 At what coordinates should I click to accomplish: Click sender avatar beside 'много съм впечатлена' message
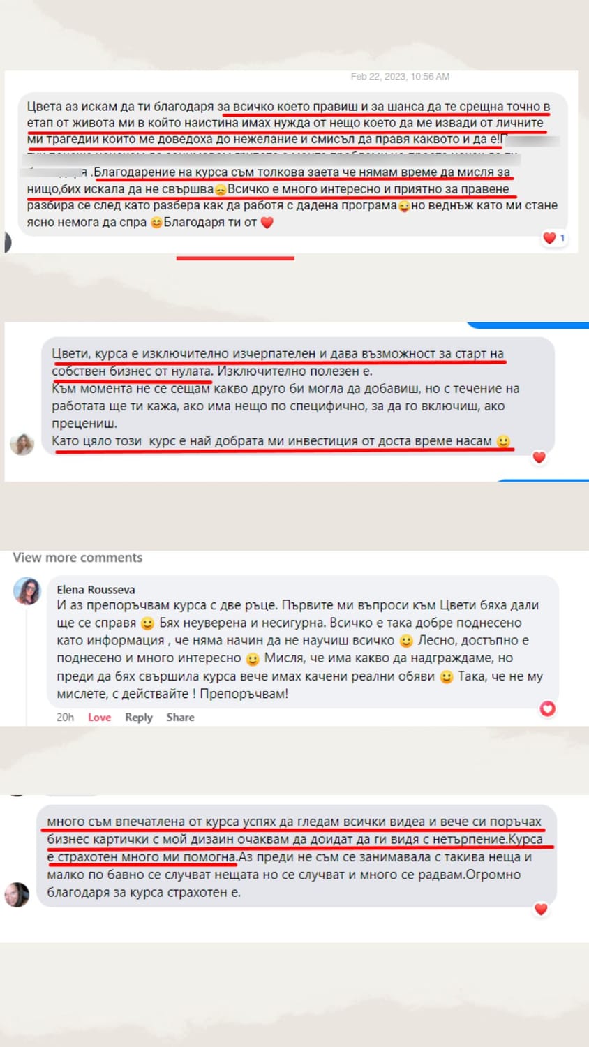(17, 895)
